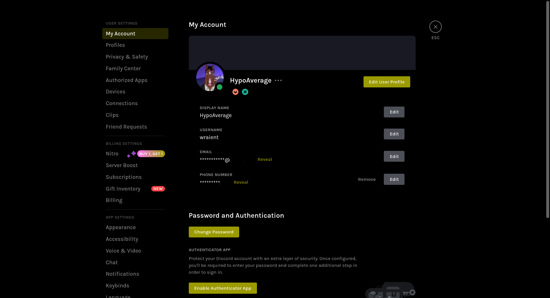Open Server Boost settings

point(135,165)
